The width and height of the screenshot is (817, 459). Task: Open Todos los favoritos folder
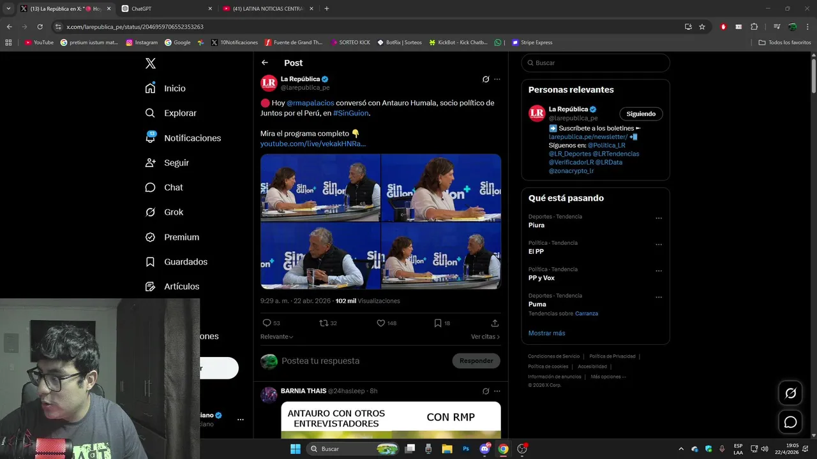tap(784, 43)
